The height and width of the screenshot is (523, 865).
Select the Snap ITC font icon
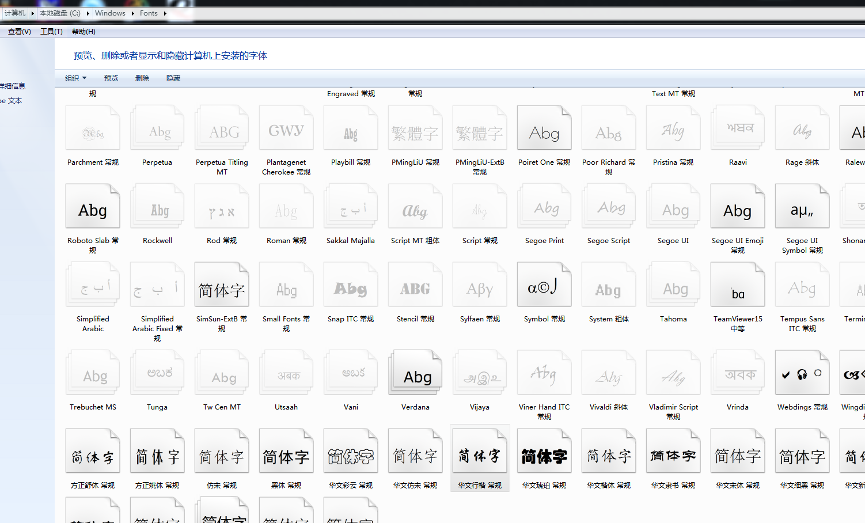[x=351, y=285]
